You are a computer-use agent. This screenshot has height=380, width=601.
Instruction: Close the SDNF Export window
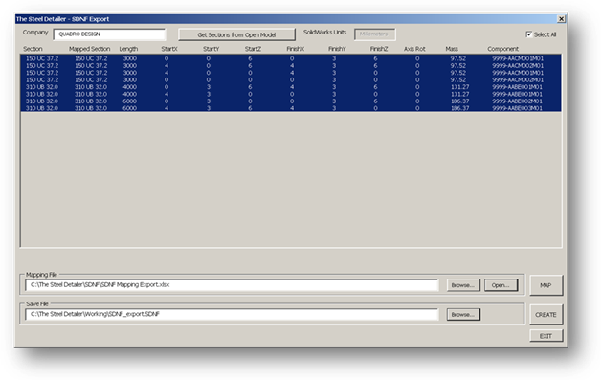point(561,19)
